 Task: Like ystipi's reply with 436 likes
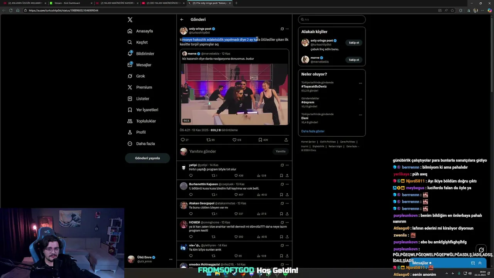239,175
